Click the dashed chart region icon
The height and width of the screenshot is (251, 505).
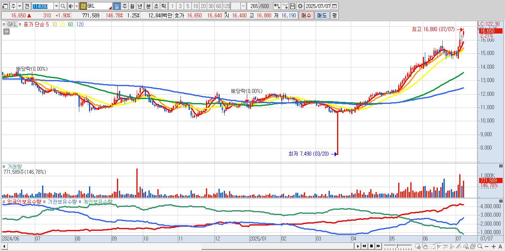[431, 246]
